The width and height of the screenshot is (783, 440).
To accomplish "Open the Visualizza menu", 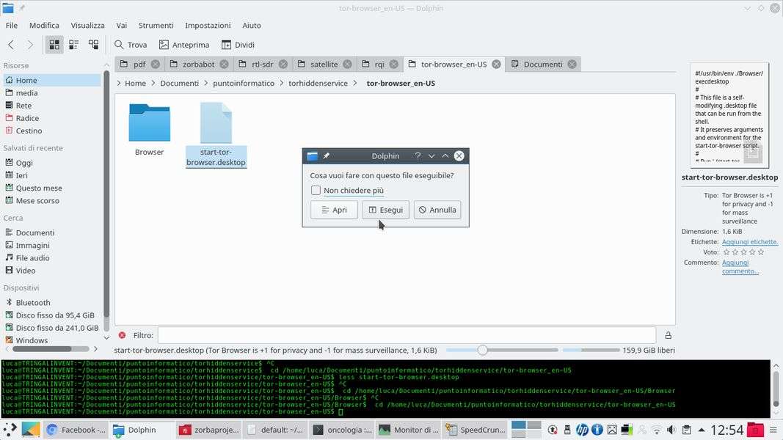I will tap(87, 26).
